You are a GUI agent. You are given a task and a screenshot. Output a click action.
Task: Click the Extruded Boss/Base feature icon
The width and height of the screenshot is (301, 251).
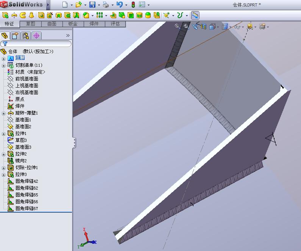5,15
